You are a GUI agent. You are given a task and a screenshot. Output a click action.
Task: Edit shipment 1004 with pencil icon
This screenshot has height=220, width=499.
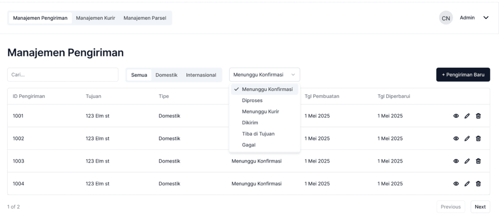tap(467, 183)
